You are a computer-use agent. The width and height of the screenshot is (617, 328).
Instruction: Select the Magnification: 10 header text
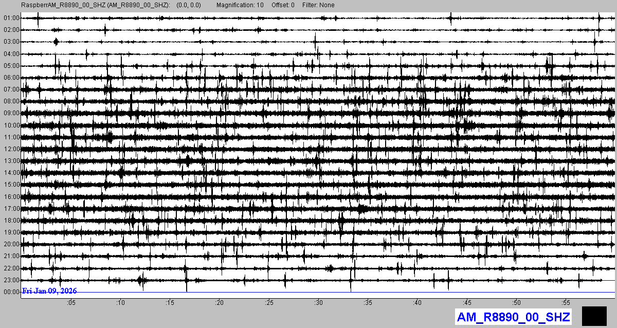click(240, 5)
